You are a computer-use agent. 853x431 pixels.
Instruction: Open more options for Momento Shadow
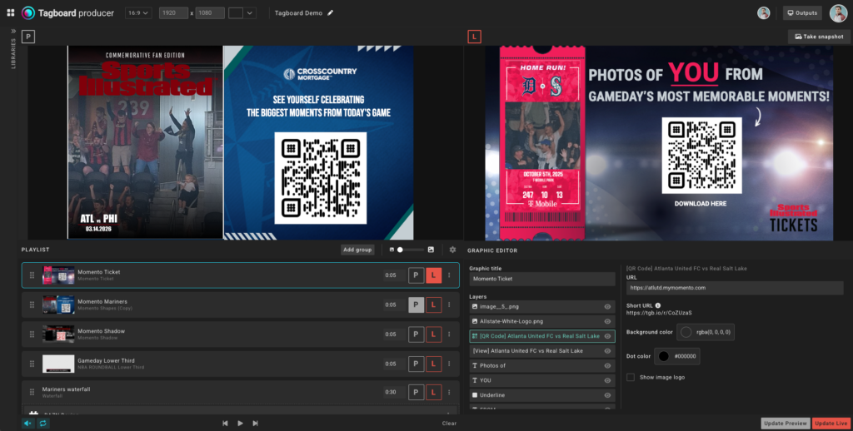tap(449, 334)
